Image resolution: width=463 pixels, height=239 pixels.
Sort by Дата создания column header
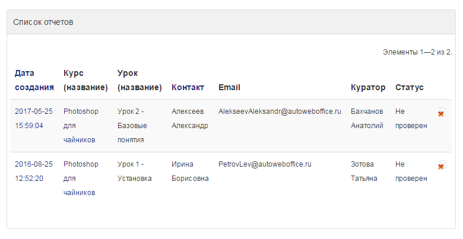[34, 80]
